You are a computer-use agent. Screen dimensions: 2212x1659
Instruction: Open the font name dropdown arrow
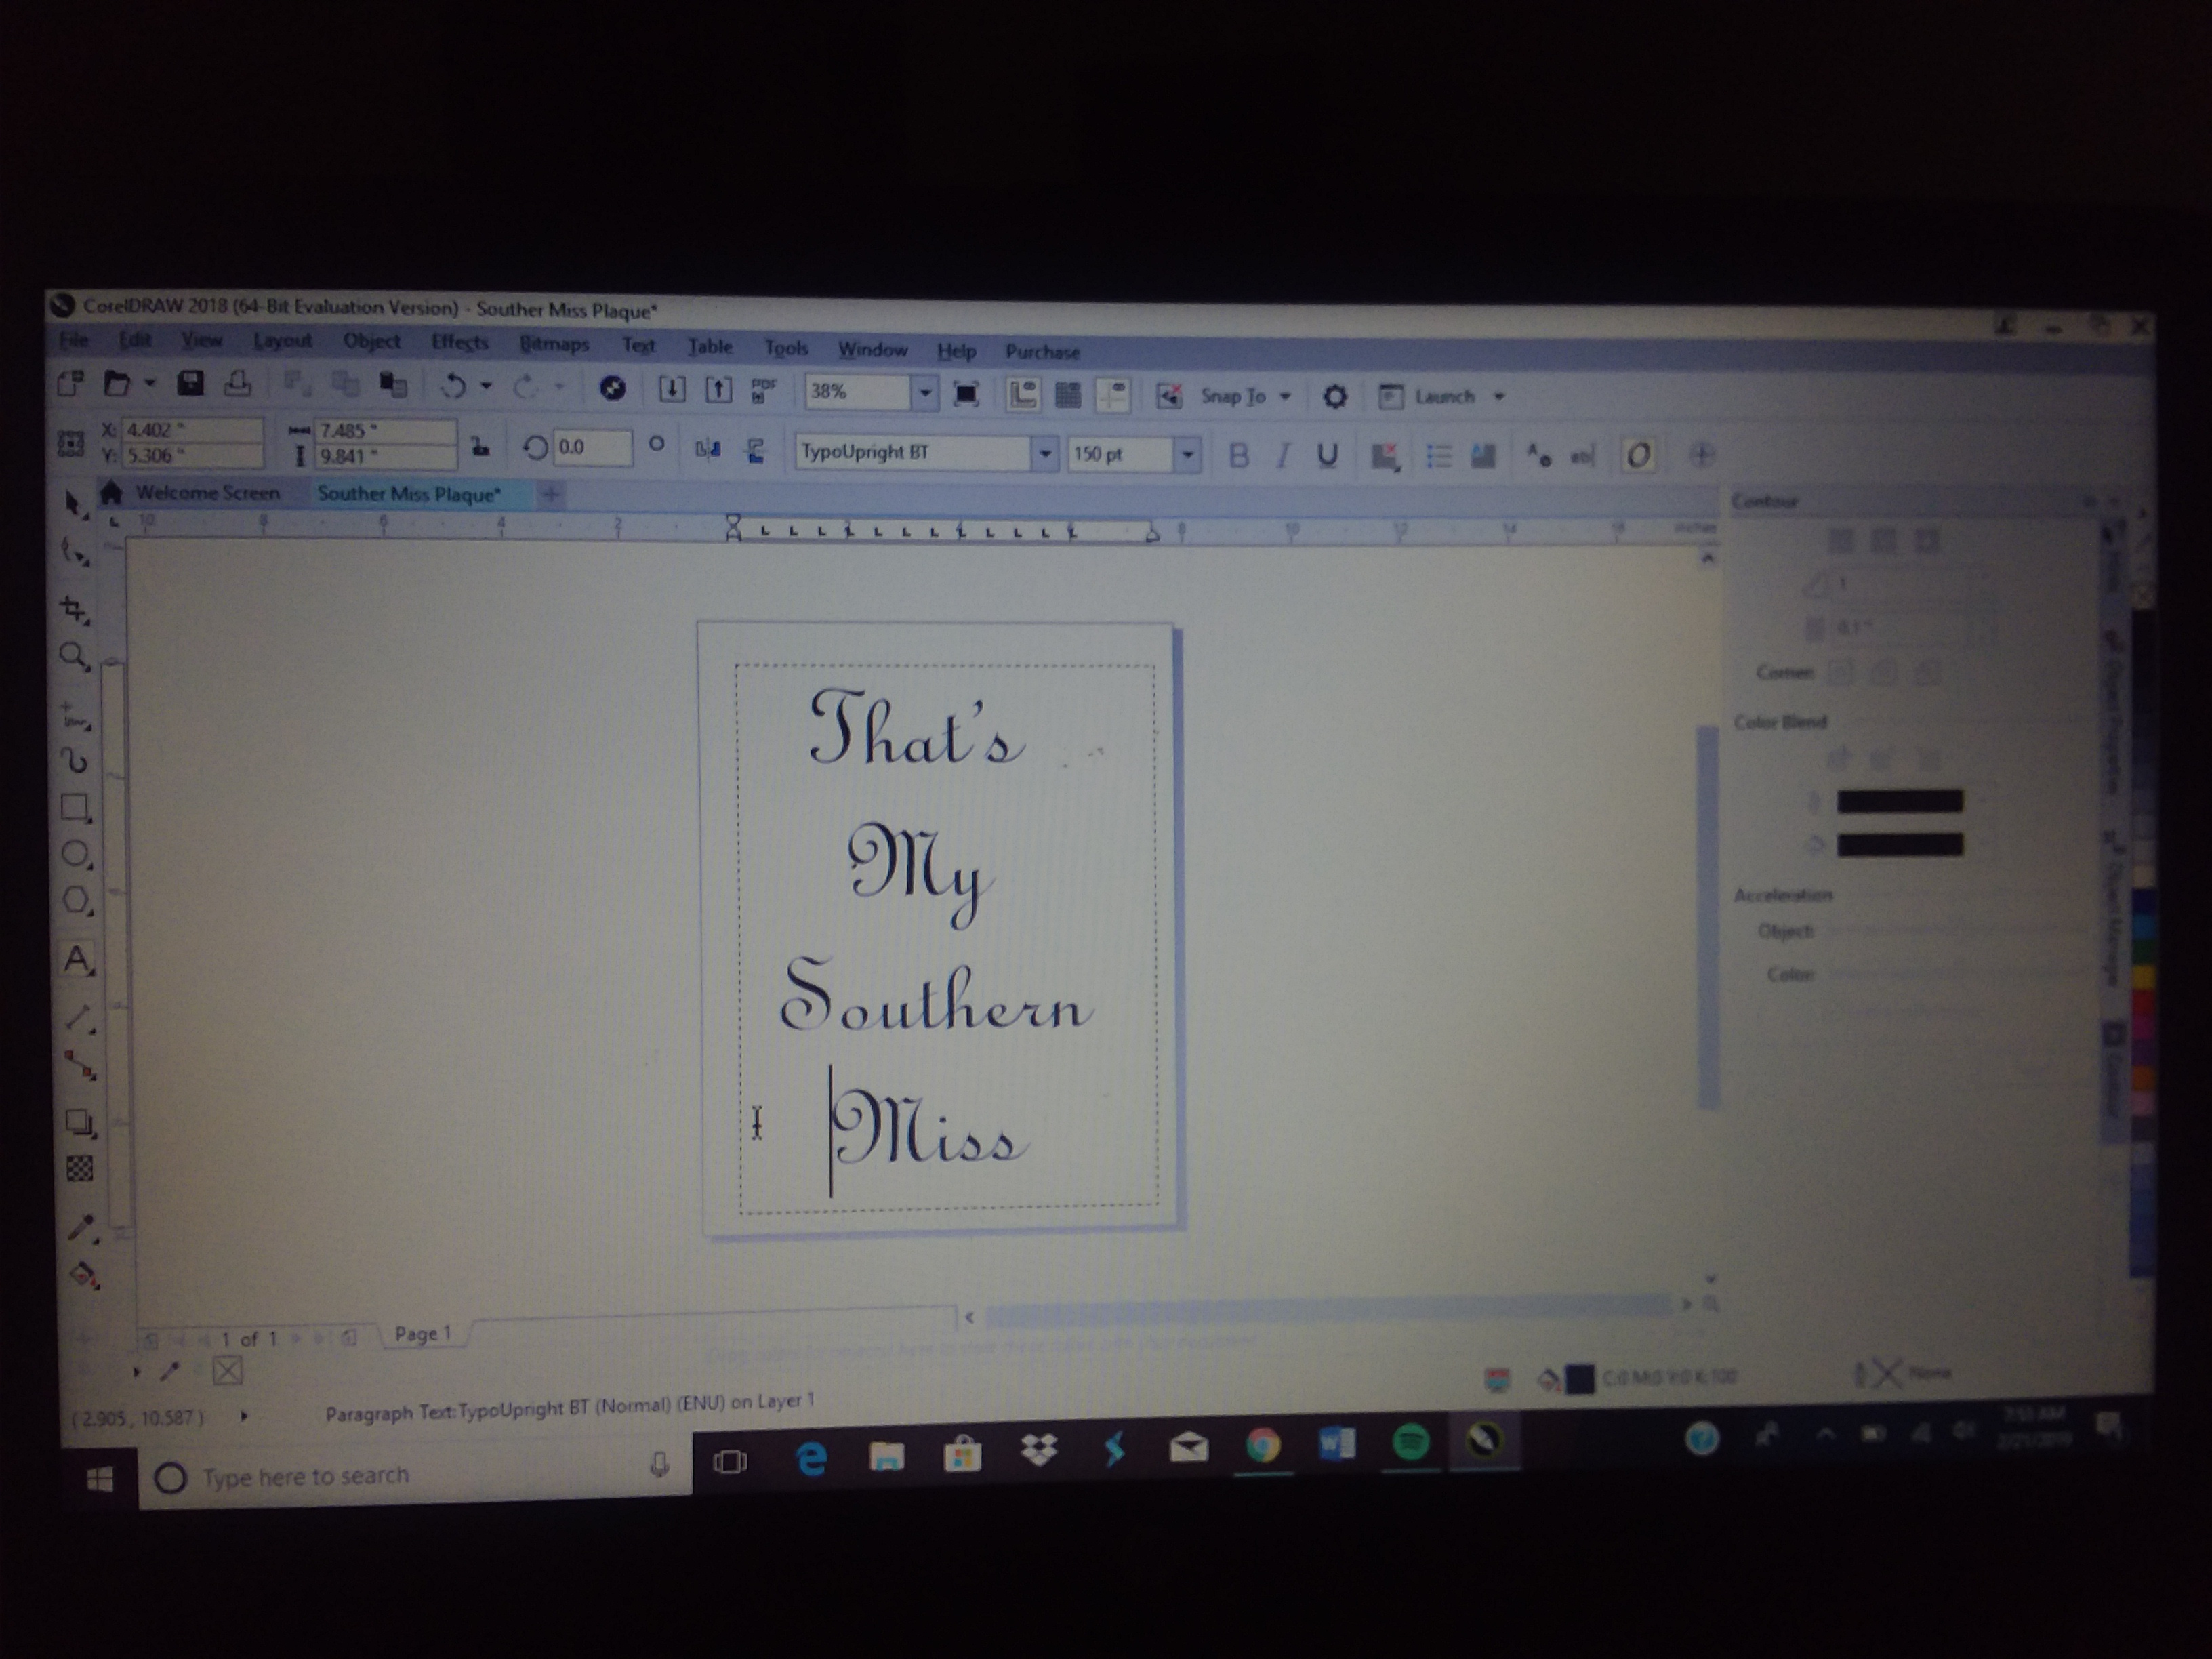(1044, 454)
